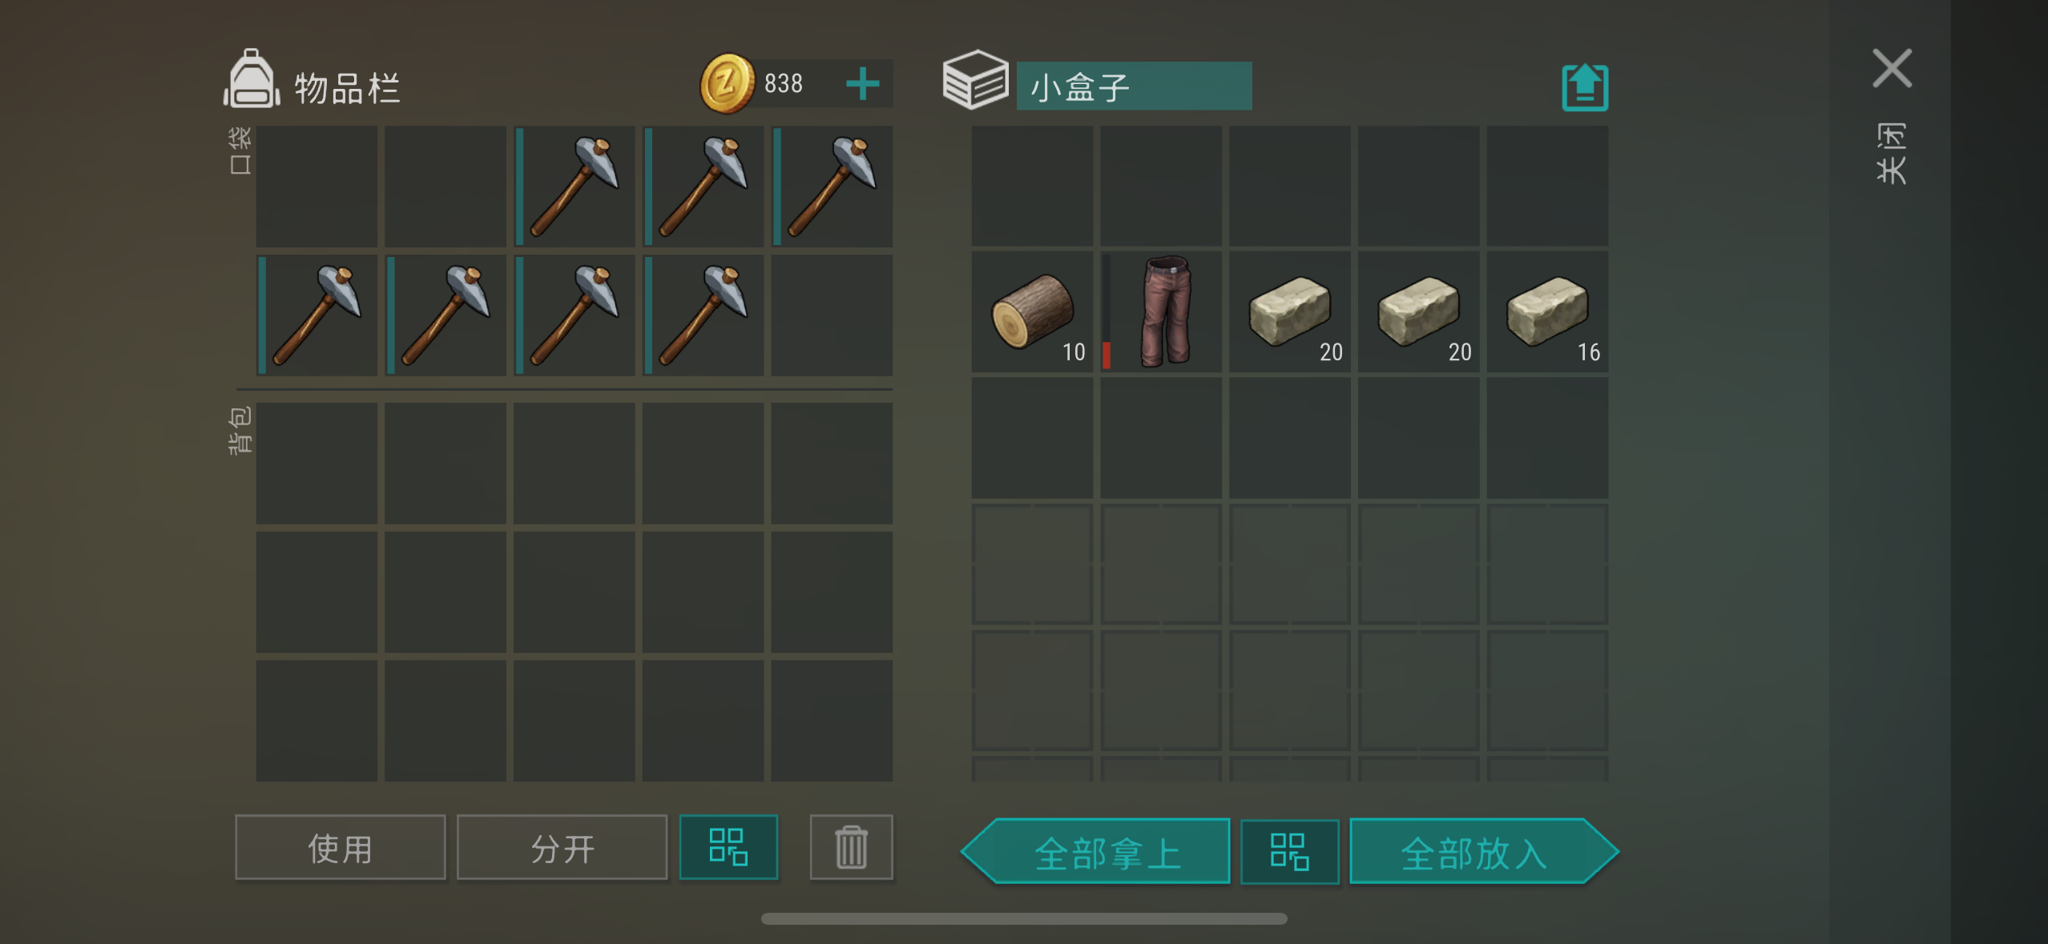The height and width of the screenshot is (944, 2048).
Task: Click the backpack inventory icon
Action: coord(252,79)
